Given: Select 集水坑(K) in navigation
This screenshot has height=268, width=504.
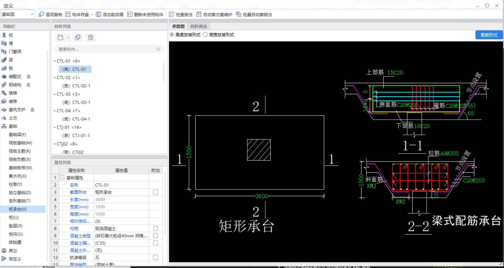Looking at the screenshot, I should click(17, 176).
